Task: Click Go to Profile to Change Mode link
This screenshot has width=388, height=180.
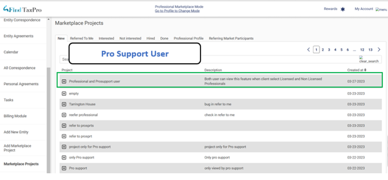Action: (177, 11)
